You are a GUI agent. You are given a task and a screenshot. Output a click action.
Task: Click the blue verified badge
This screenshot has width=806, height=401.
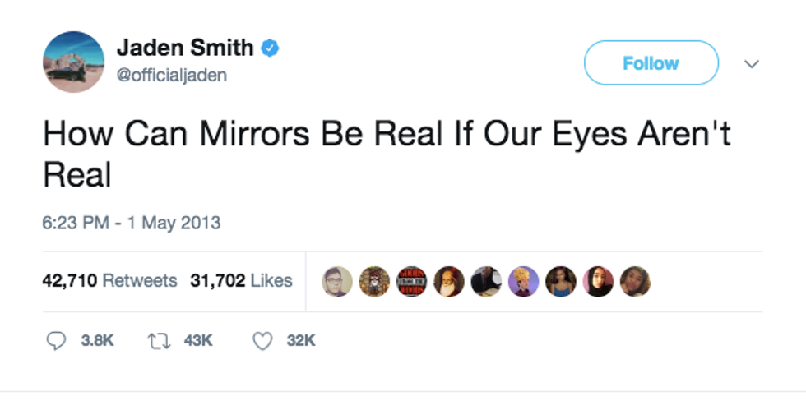point(271,48)
